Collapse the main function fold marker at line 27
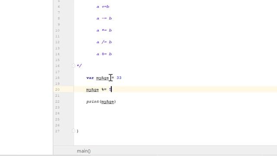The height and width of the screenshot is (156, 277). [74, 131]
